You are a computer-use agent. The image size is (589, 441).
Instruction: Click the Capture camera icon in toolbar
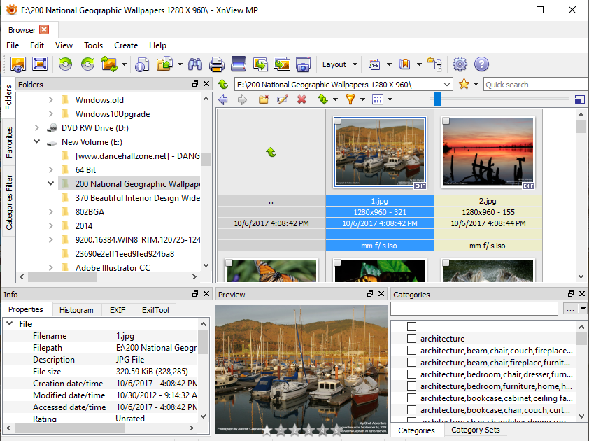[303, 64]
